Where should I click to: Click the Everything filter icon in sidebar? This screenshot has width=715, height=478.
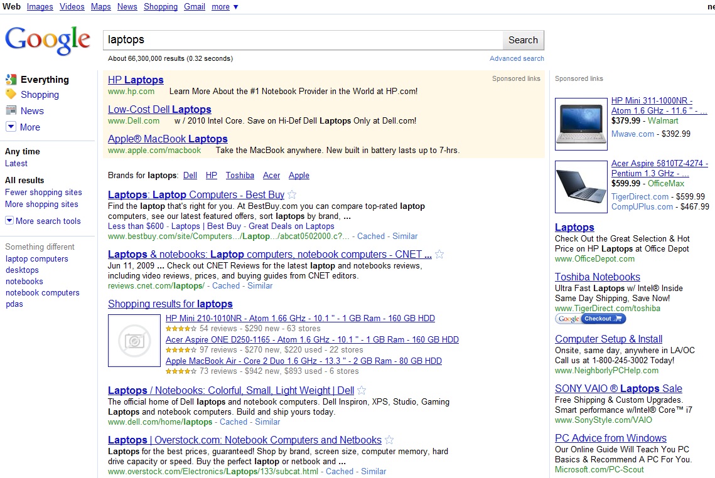[11, 80]
